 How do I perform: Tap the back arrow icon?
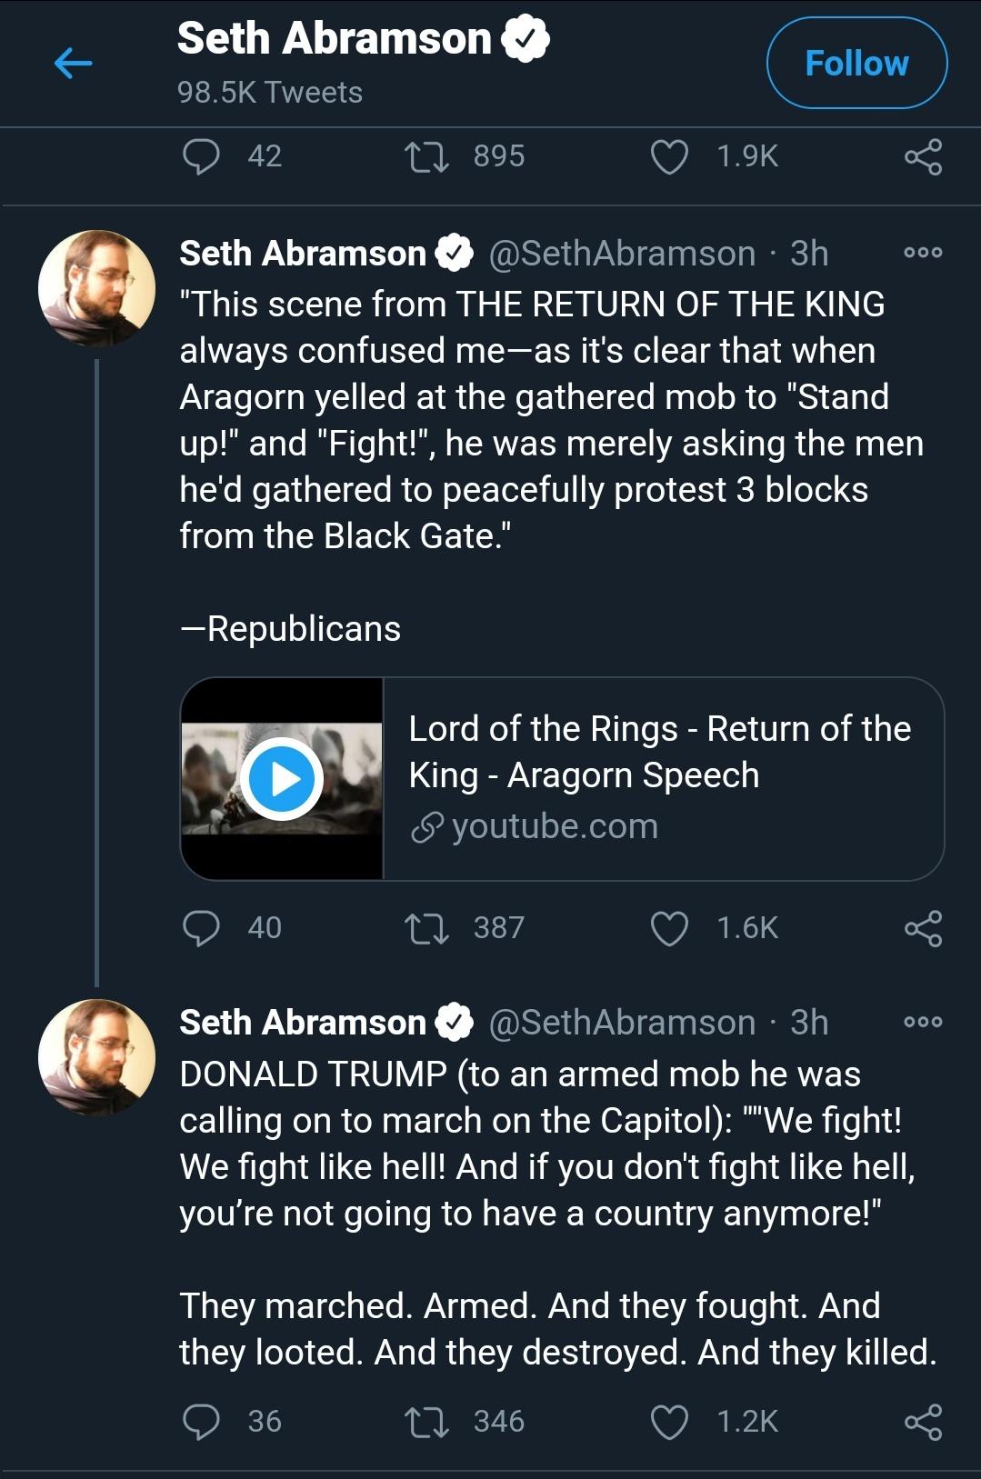pyautogui.click(x=74, y=63)
